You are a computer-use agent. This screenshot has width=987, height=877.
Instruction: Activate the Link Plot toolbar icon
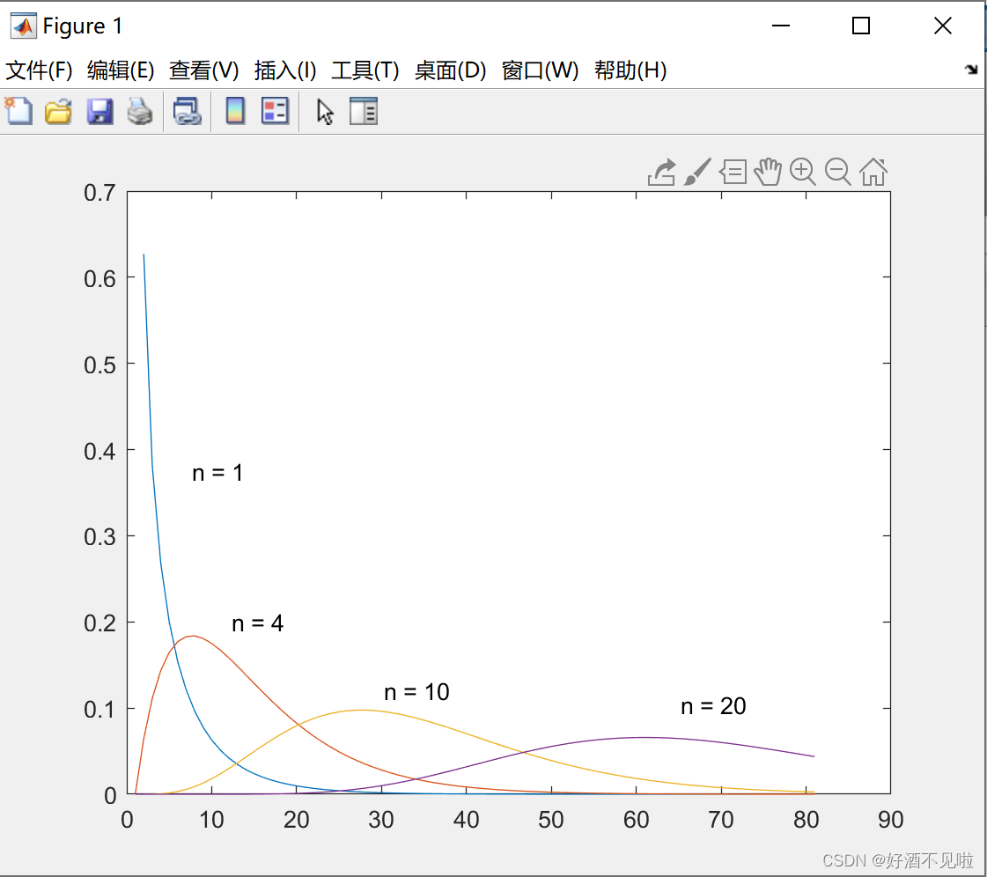pos(188,111)
